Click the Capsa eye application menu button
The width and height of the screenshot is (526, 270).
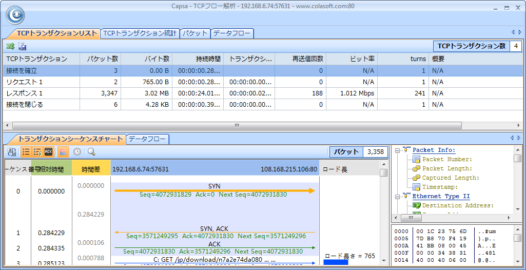(x=15, y=15)
